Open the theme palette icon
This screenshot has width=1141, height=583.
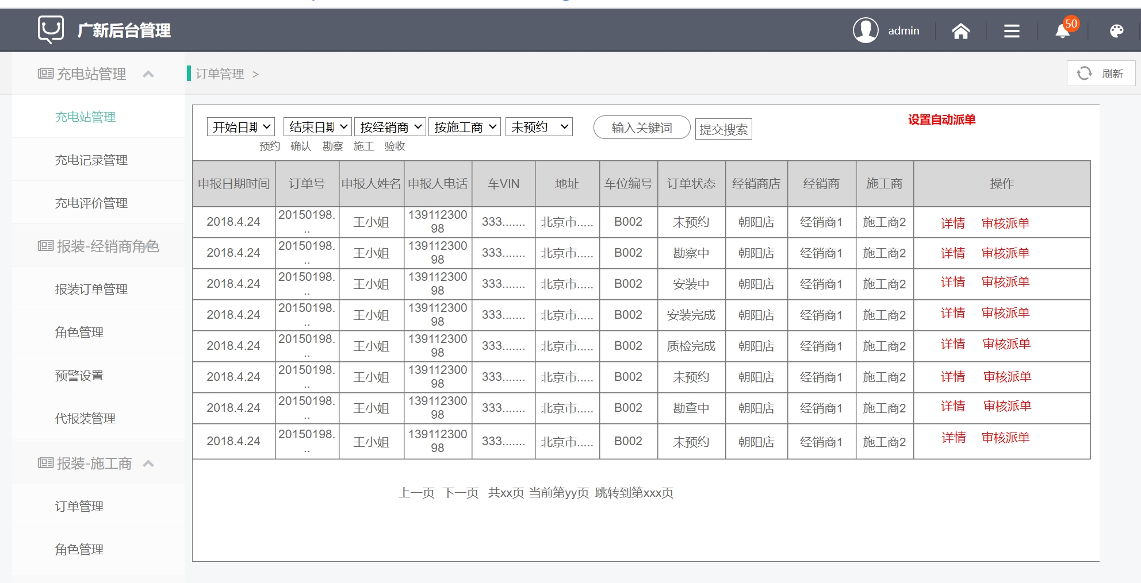(x=1116, y=31)
